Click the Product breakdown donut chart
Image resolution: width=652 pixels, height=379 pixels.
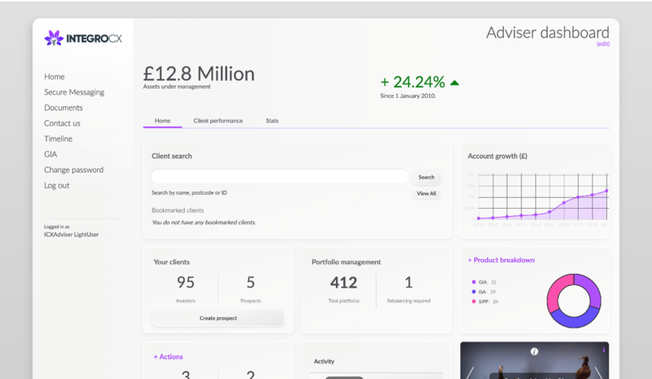coord(574,301)
